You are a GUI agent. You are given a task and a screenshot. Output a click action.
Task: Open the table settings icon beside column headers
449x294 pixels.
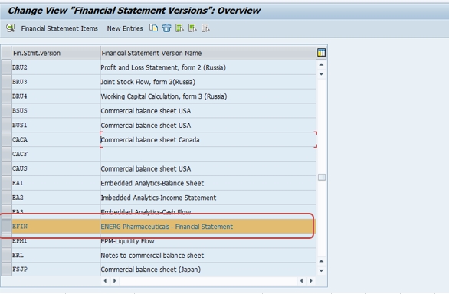(x=321, y=53)
